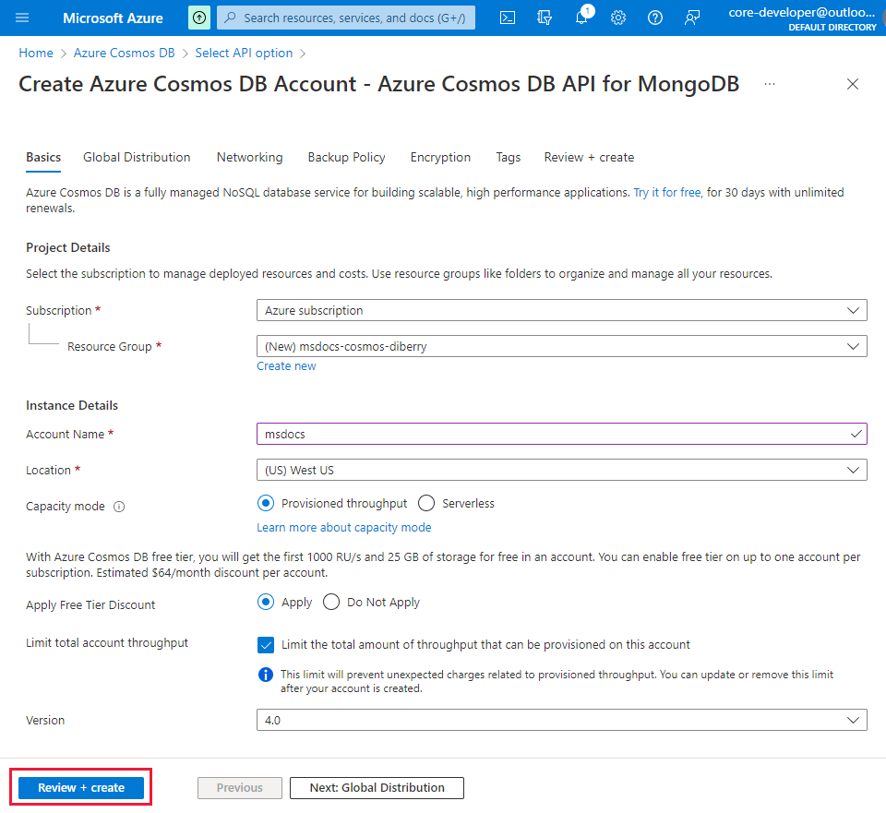Launch Cloud Shell from top bar
886x813 pixels.
(x=508, y=18)
